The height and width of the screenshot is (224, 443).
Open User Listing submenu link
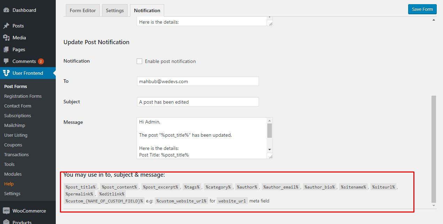pos(16,135)
